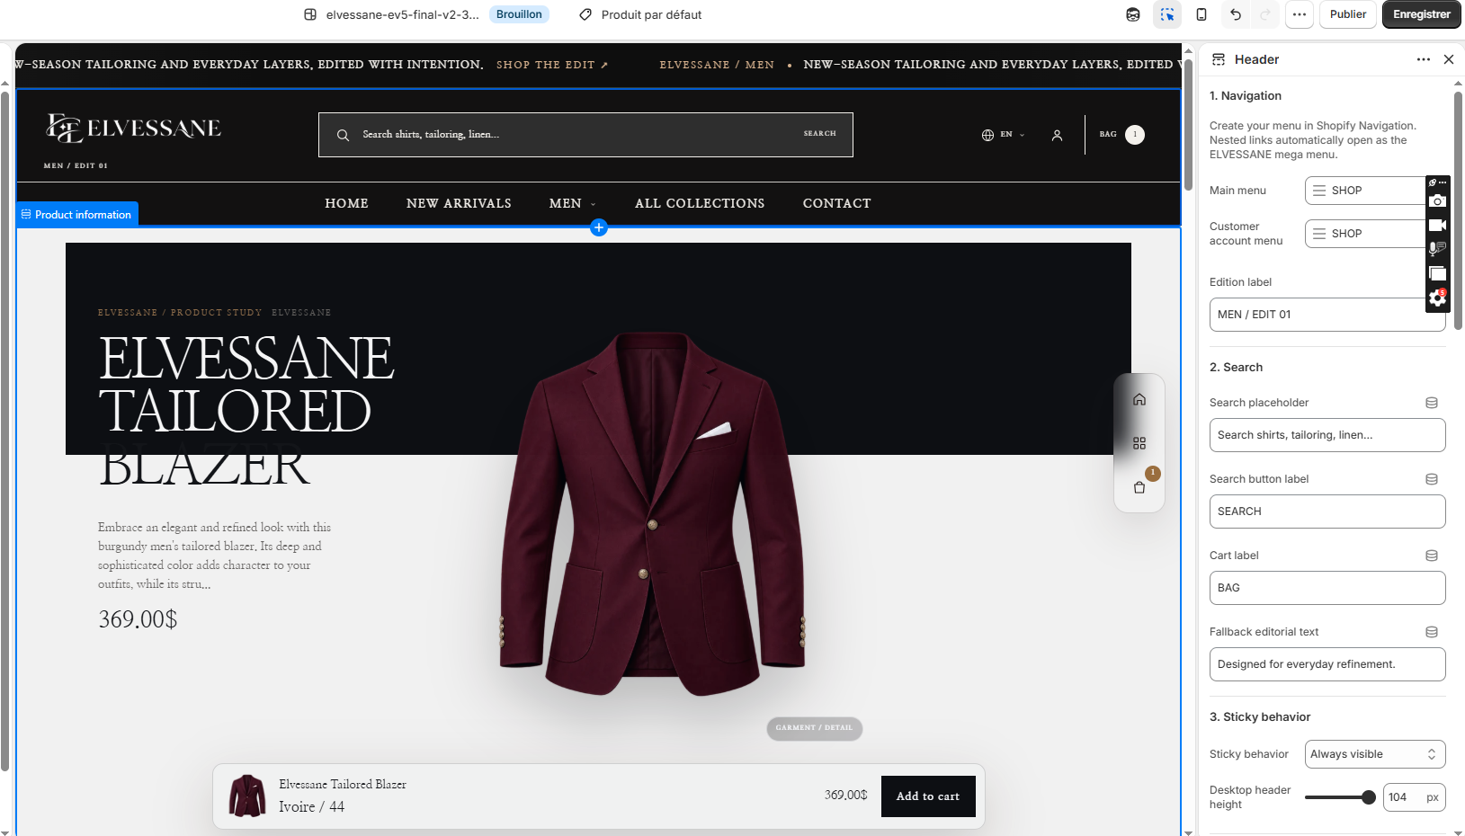Screen dimensions: 1465x836
Task: Click the Add to cart button
Action: (x=928, y=796)
